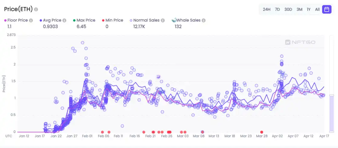Screen dimensions: 338x148
Task: Click info icon beside Floor Price
Action: pyautogui.click(x=31, y=20)
